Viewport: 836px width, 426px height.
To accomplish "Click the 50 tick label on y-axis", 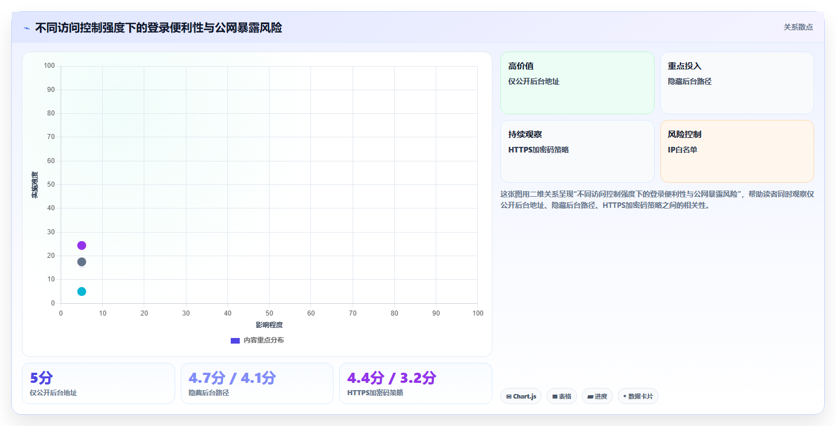I will pyautogui.click(x=51, y=184).
